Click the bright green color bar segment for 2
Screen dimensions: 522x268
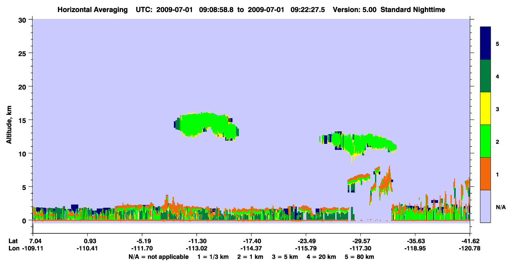click(x=485, y=141)
